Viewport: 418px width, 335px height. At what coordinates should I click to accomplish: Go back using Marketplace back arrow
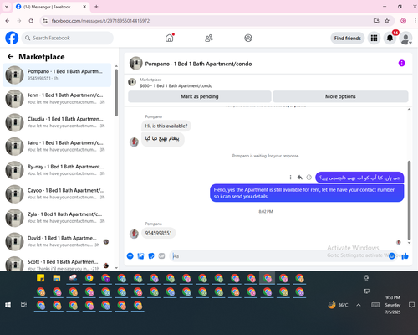click(11, 57)
